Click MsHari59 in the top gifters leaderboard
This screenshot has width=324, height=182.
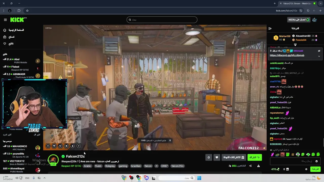(285, 36)
